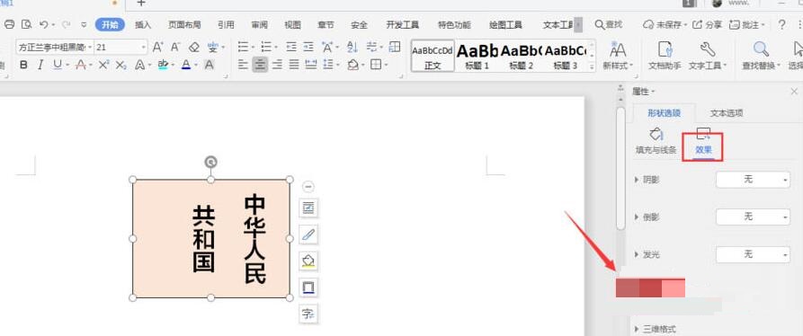
Task: Toggle center alignment button
Action: click(260, 65)
